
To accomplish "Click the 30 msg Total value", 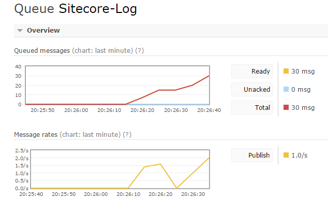I will 303,108.
